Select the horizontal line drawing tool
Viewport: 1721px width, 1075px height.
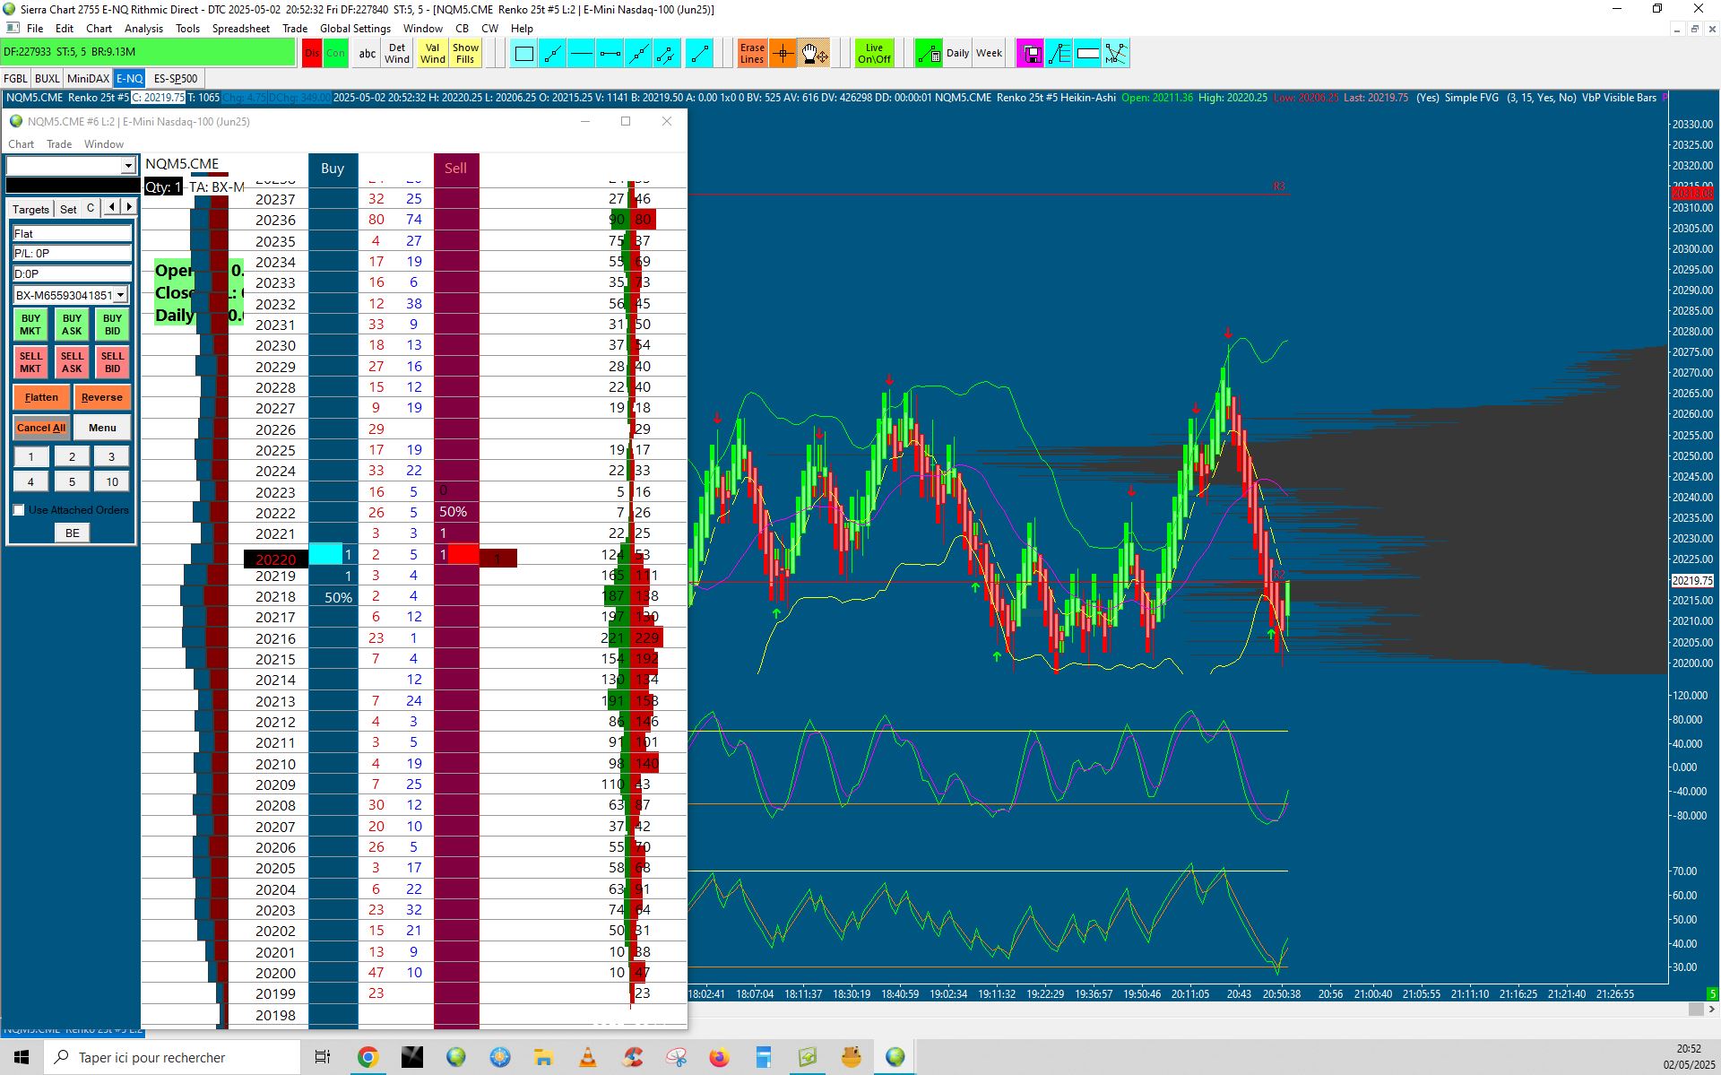coord(581,54)
